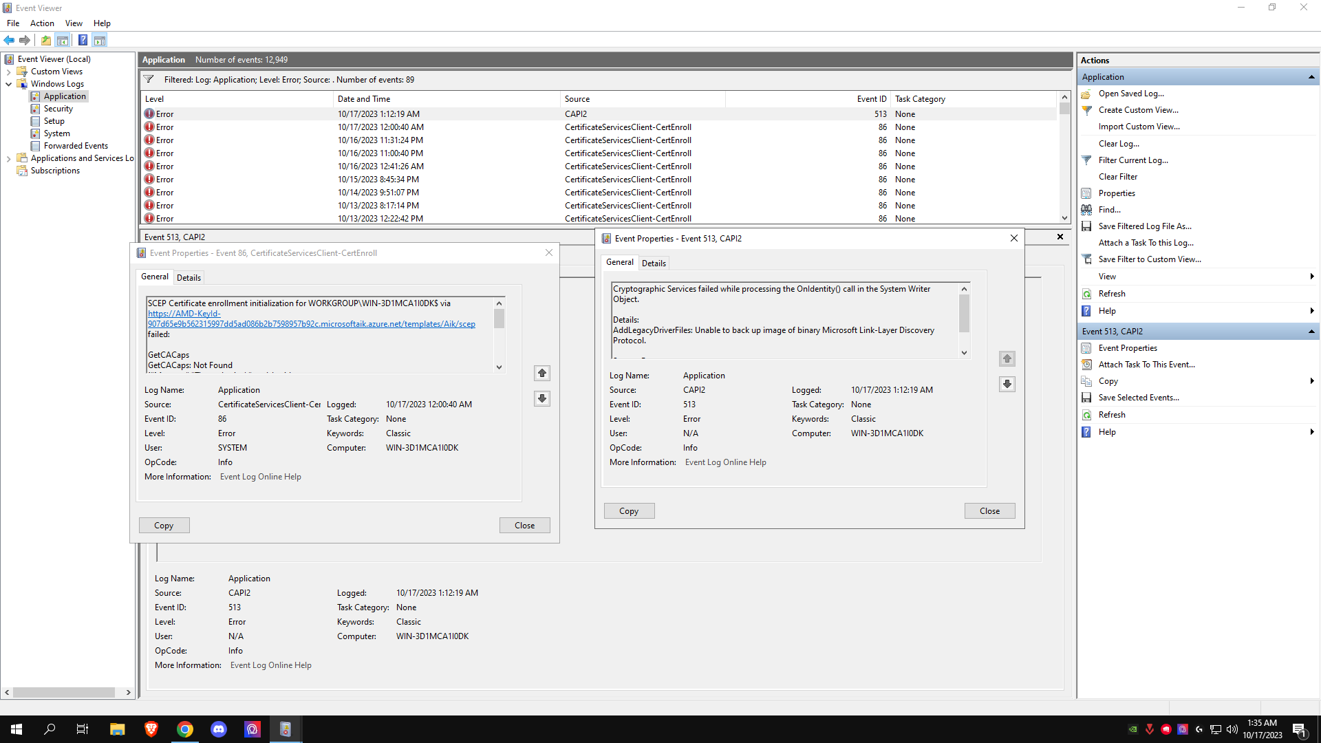Click the up arrow in Event 513 dialog

pyautogui.click(x=1007, y=358)
